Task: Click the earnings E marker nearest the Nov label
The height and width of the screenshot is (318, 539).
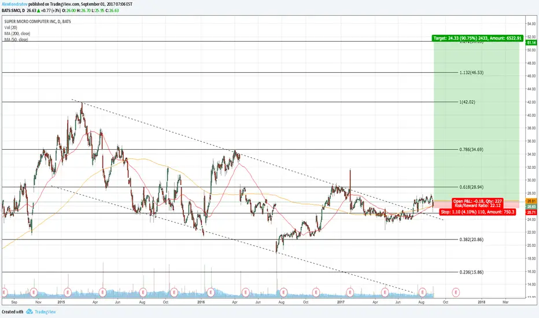Action: 34,293
